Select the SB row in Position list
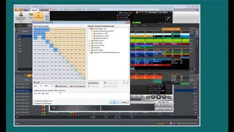 tap(25, 36)
